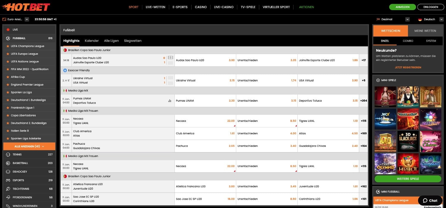Switch to the Siegwetten tab

pyautogui.click(x=133, y=41)
